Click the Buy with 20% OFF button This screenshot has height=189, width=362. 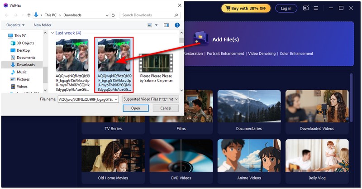(246, 8)
